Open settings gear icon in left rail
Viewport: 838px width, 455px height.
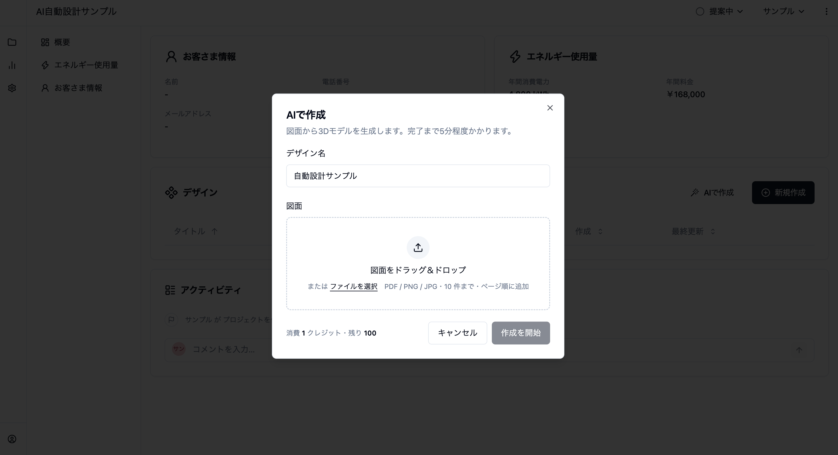(12, 88)
